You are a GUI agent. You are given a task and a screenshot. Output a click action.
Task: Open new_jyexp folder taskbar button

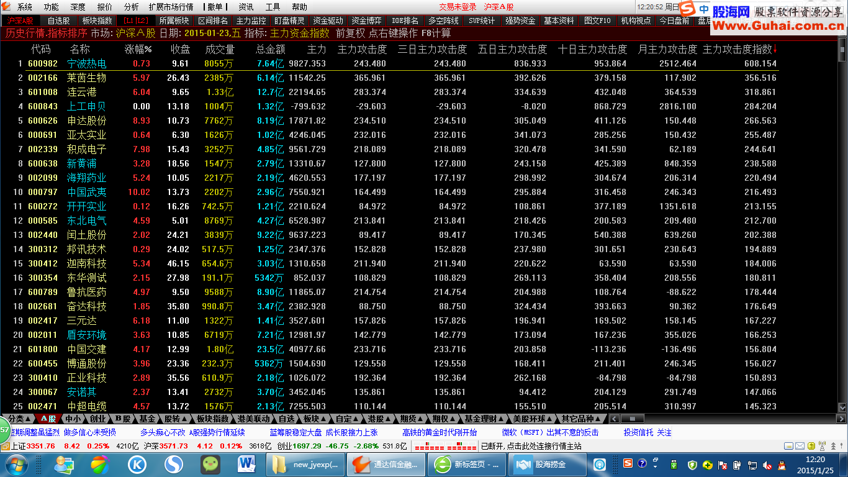coord(305,464)
